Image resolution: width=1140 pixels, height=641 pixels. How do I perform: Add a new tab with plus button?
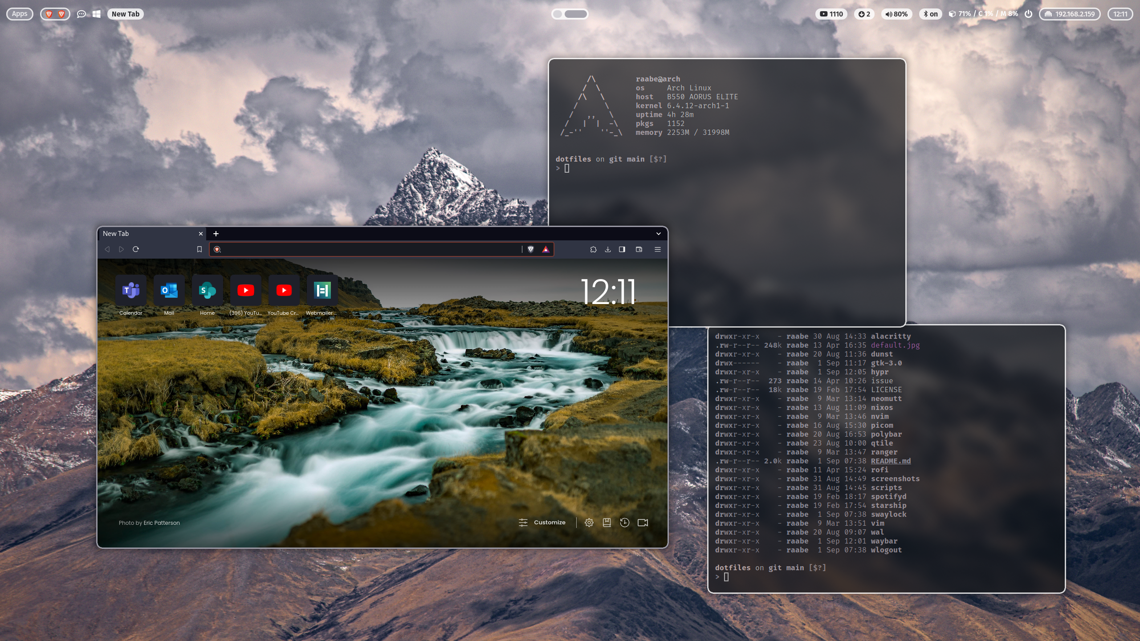(216, 234)
